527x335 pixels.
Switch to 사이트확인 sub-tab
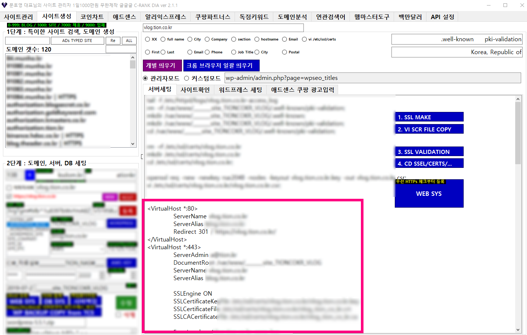(x=195, y=90)
